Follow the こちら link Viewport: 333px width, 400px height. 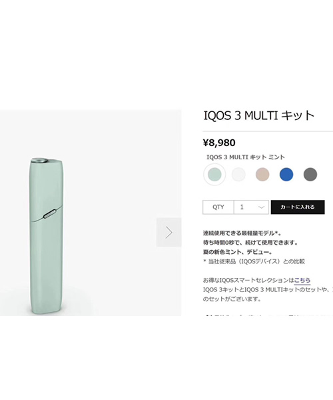[302, 280]
